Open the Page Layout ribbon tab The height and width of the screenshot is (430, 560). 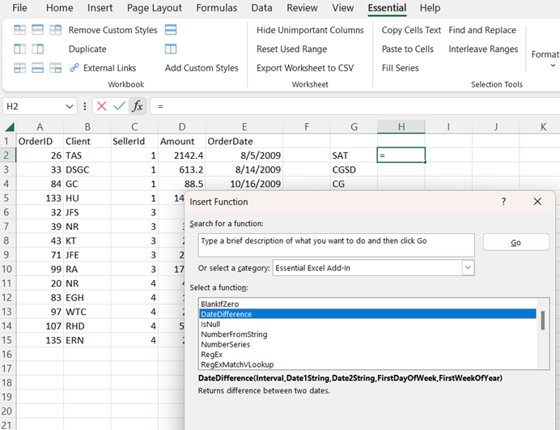[x=155, y=8]
